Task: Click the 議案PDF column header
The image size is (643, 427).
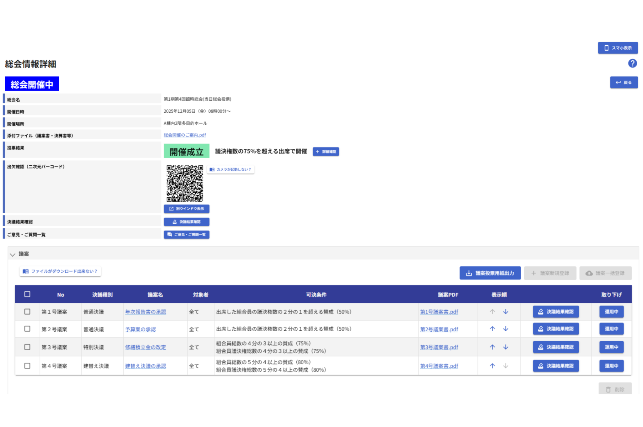Action: tap(448, 295)
